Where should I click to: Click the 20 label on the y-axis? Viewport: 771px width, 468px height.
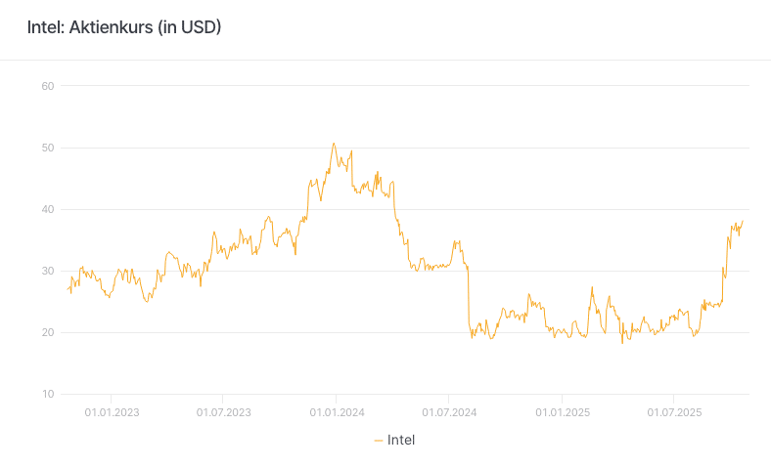click(x=46, y=332)
